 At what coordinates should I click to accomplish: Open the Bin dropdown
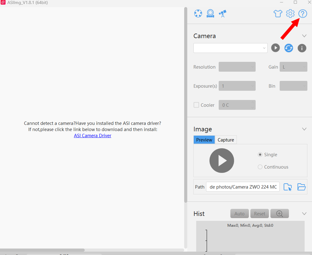coord(293,86)
